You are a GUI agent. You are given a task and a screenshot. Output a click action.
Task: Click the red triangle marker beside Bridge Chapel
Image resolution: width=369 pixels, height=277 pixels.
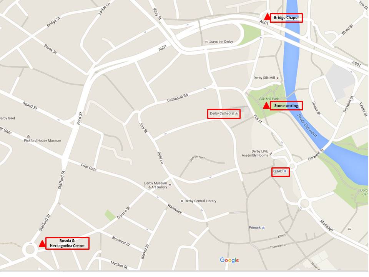(267, 17)
